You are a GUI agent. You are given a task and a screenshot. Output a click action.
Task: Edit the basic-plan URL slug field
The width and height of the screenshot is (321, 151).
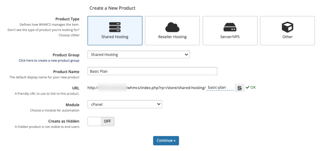(220, 88)
